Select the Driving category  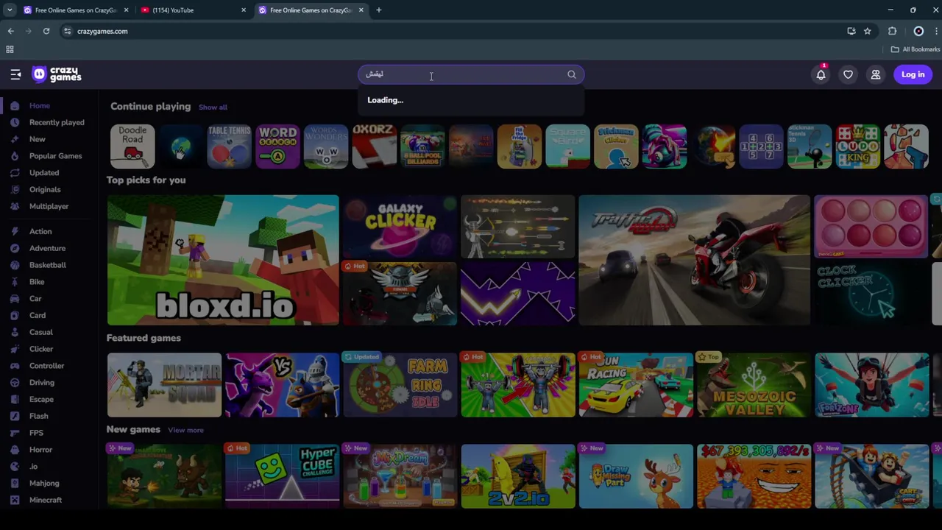click(x=41, y=383)
